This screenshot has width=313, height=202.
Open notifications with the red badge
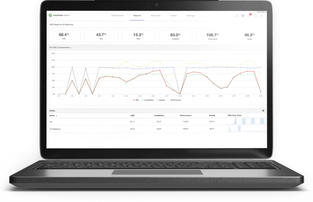[x=249, y=15]
